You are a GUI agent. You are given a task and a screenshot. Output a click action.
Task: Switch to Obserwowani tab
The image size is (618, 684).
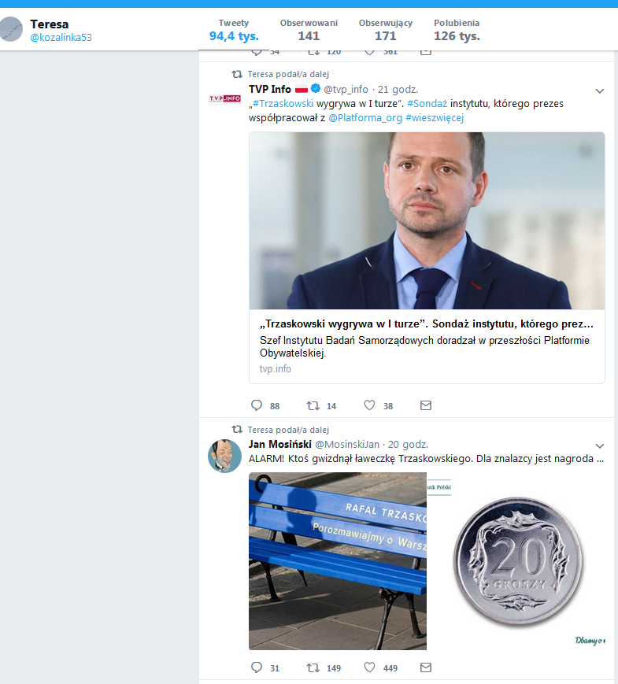point(308,30)
